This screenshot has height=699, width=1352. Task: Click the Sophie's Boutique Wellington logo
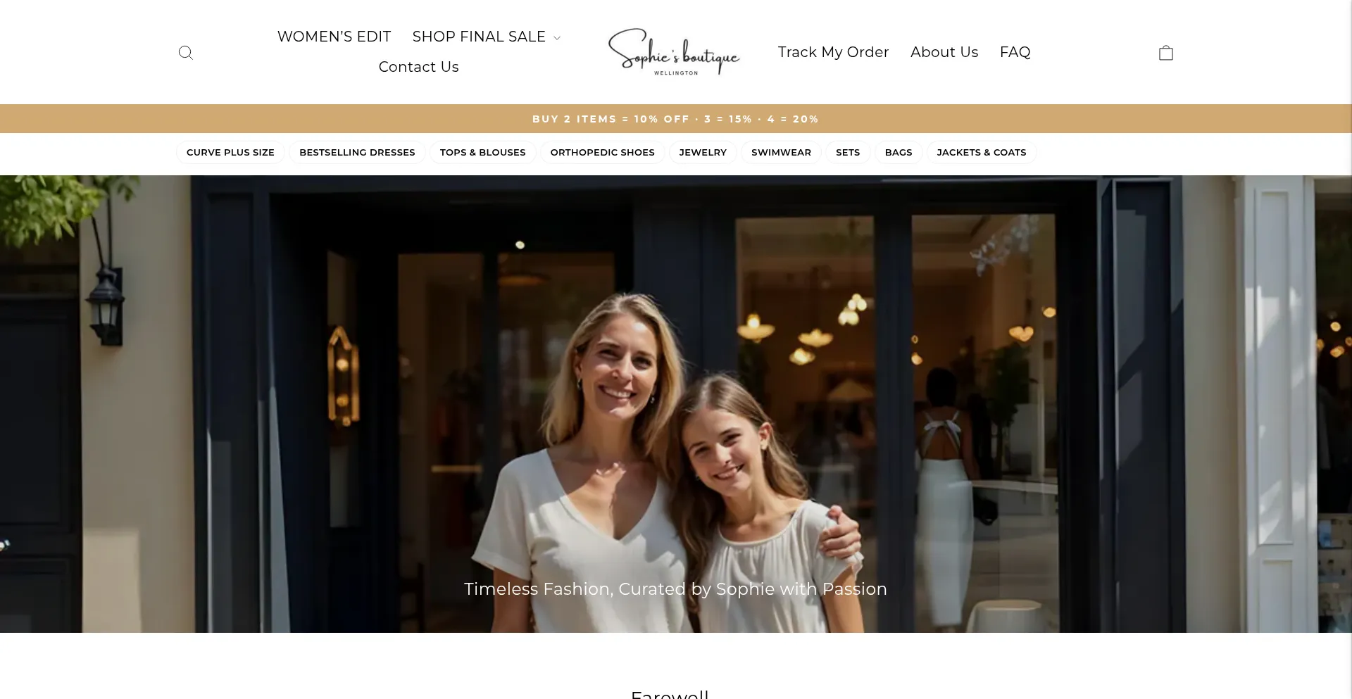[675, 52]
